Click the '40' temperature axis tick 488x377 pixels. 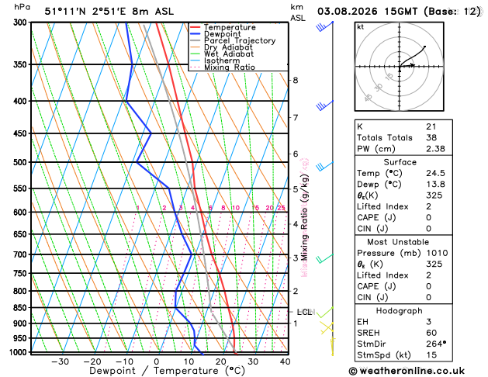pos(285,361)
